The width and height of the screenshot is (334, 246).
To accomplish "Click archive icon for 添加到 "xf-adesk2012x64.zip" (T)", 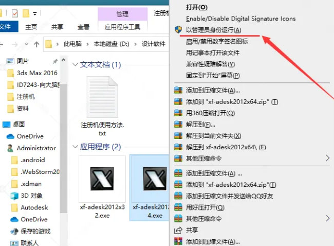I will [178, 101].
